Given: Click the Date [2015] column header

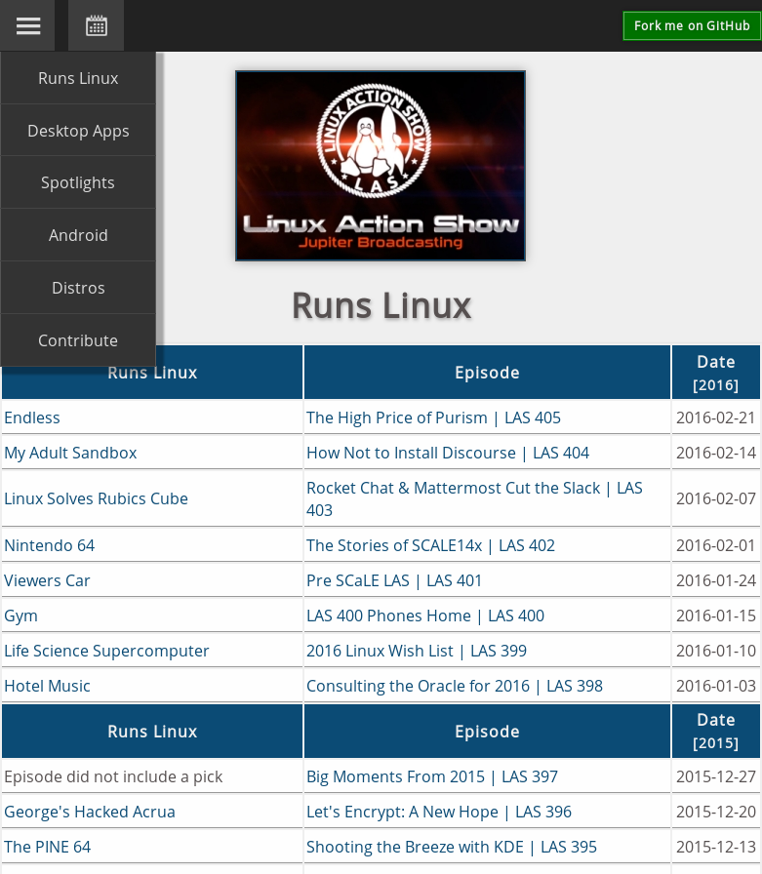Looking at the screenshot, I should [x=716, y=731].
